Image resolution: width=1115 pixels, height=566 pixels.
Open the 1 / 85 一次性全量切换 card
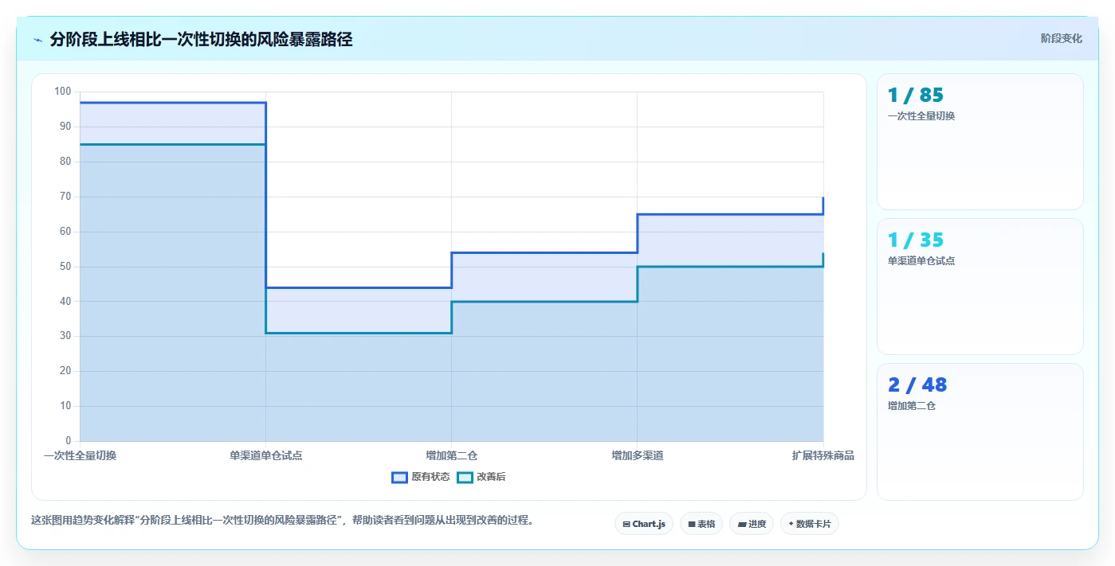point(980,142)
